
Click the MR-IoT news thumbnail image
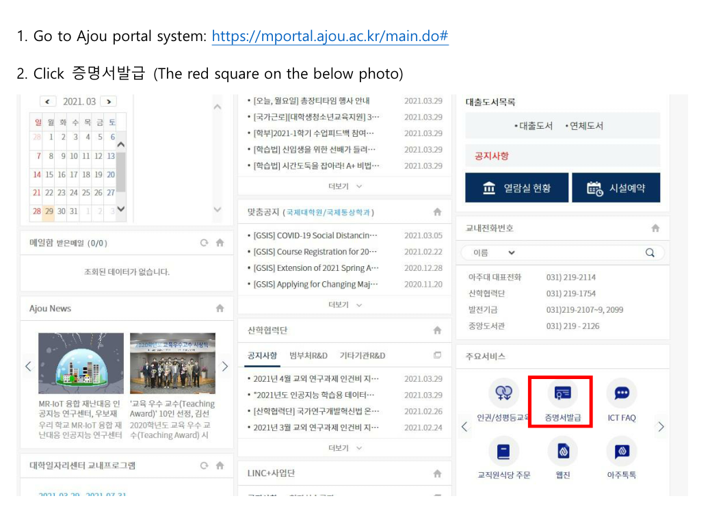81,363
